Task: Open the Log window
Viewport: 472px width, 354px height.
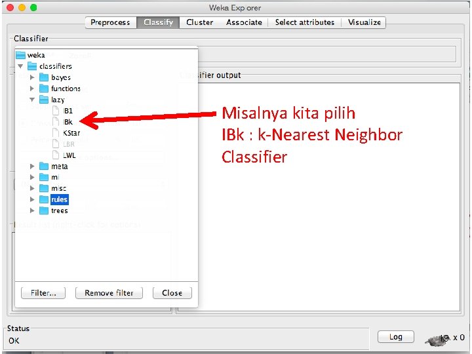Action: [396, 337]
